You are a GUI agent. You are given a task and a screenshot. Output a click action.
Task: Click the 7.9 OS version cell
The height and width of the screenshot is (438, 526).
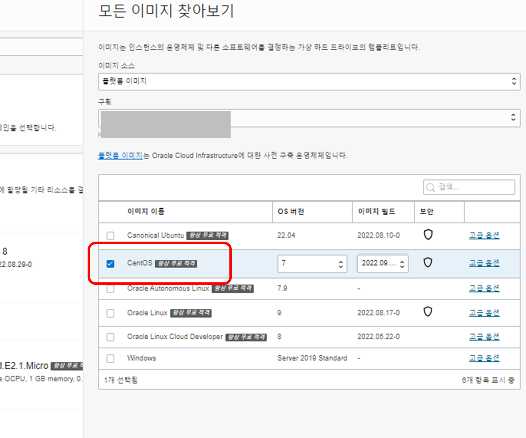coord(282,288)
